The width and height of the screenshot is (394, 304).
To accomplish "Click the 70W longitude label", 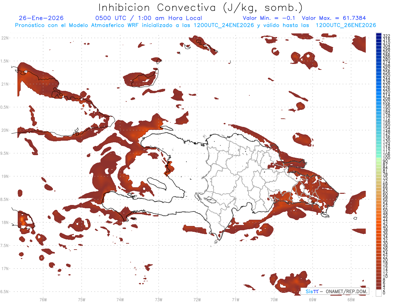I will 274,299.
